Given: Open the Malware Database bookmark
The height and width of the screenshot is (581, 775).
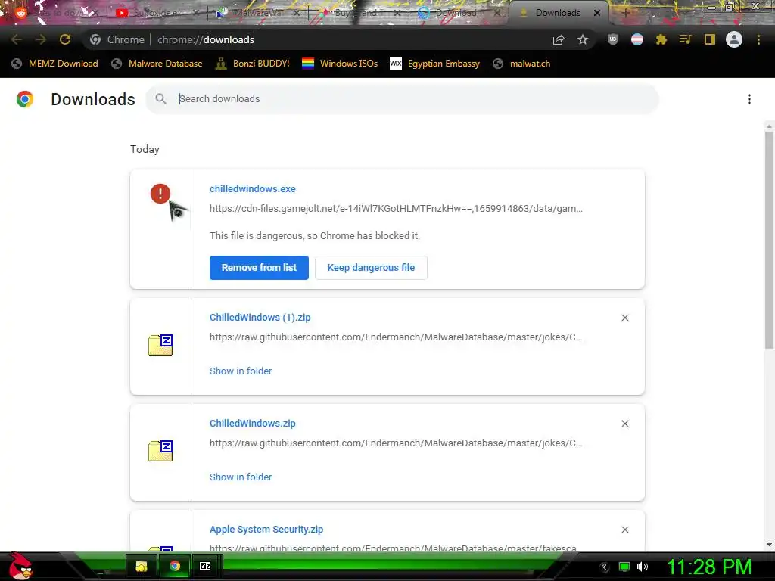Looking at the screenshot, I should [157, 64].
